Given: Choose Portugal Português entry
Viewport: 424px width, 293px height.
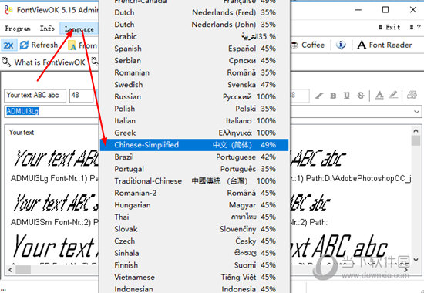Looking at the screenshot, I should (x=194, y=169).
